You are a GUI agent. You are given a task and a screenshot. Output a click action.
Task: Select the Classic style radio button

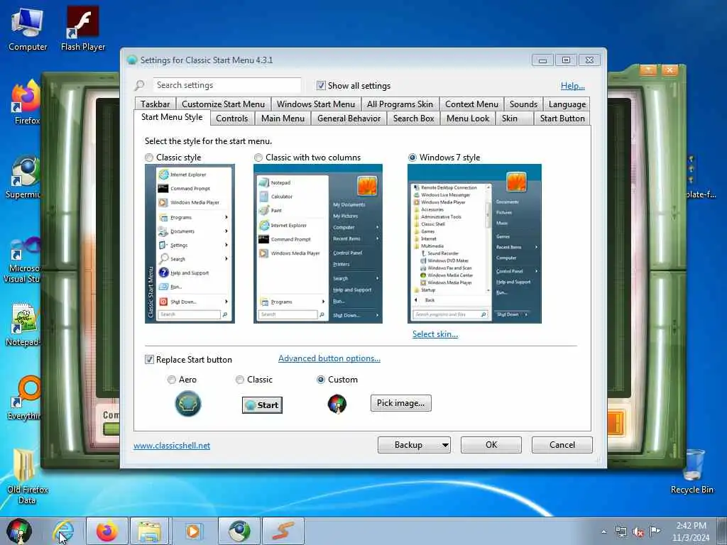click(149, 158)
